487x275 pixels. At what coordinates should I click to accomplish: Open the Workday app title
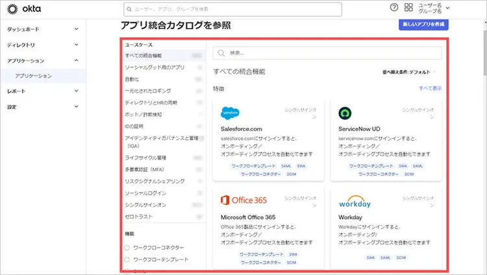[x=350, y=217]
